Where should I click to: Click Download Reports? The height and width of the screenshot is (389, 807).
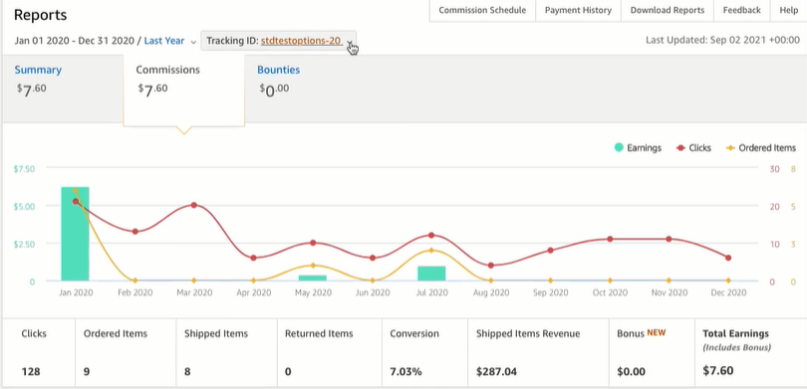(667, 10)
